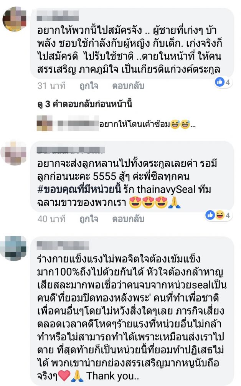Open the 31 นาที timestamp link

(51, 86)
